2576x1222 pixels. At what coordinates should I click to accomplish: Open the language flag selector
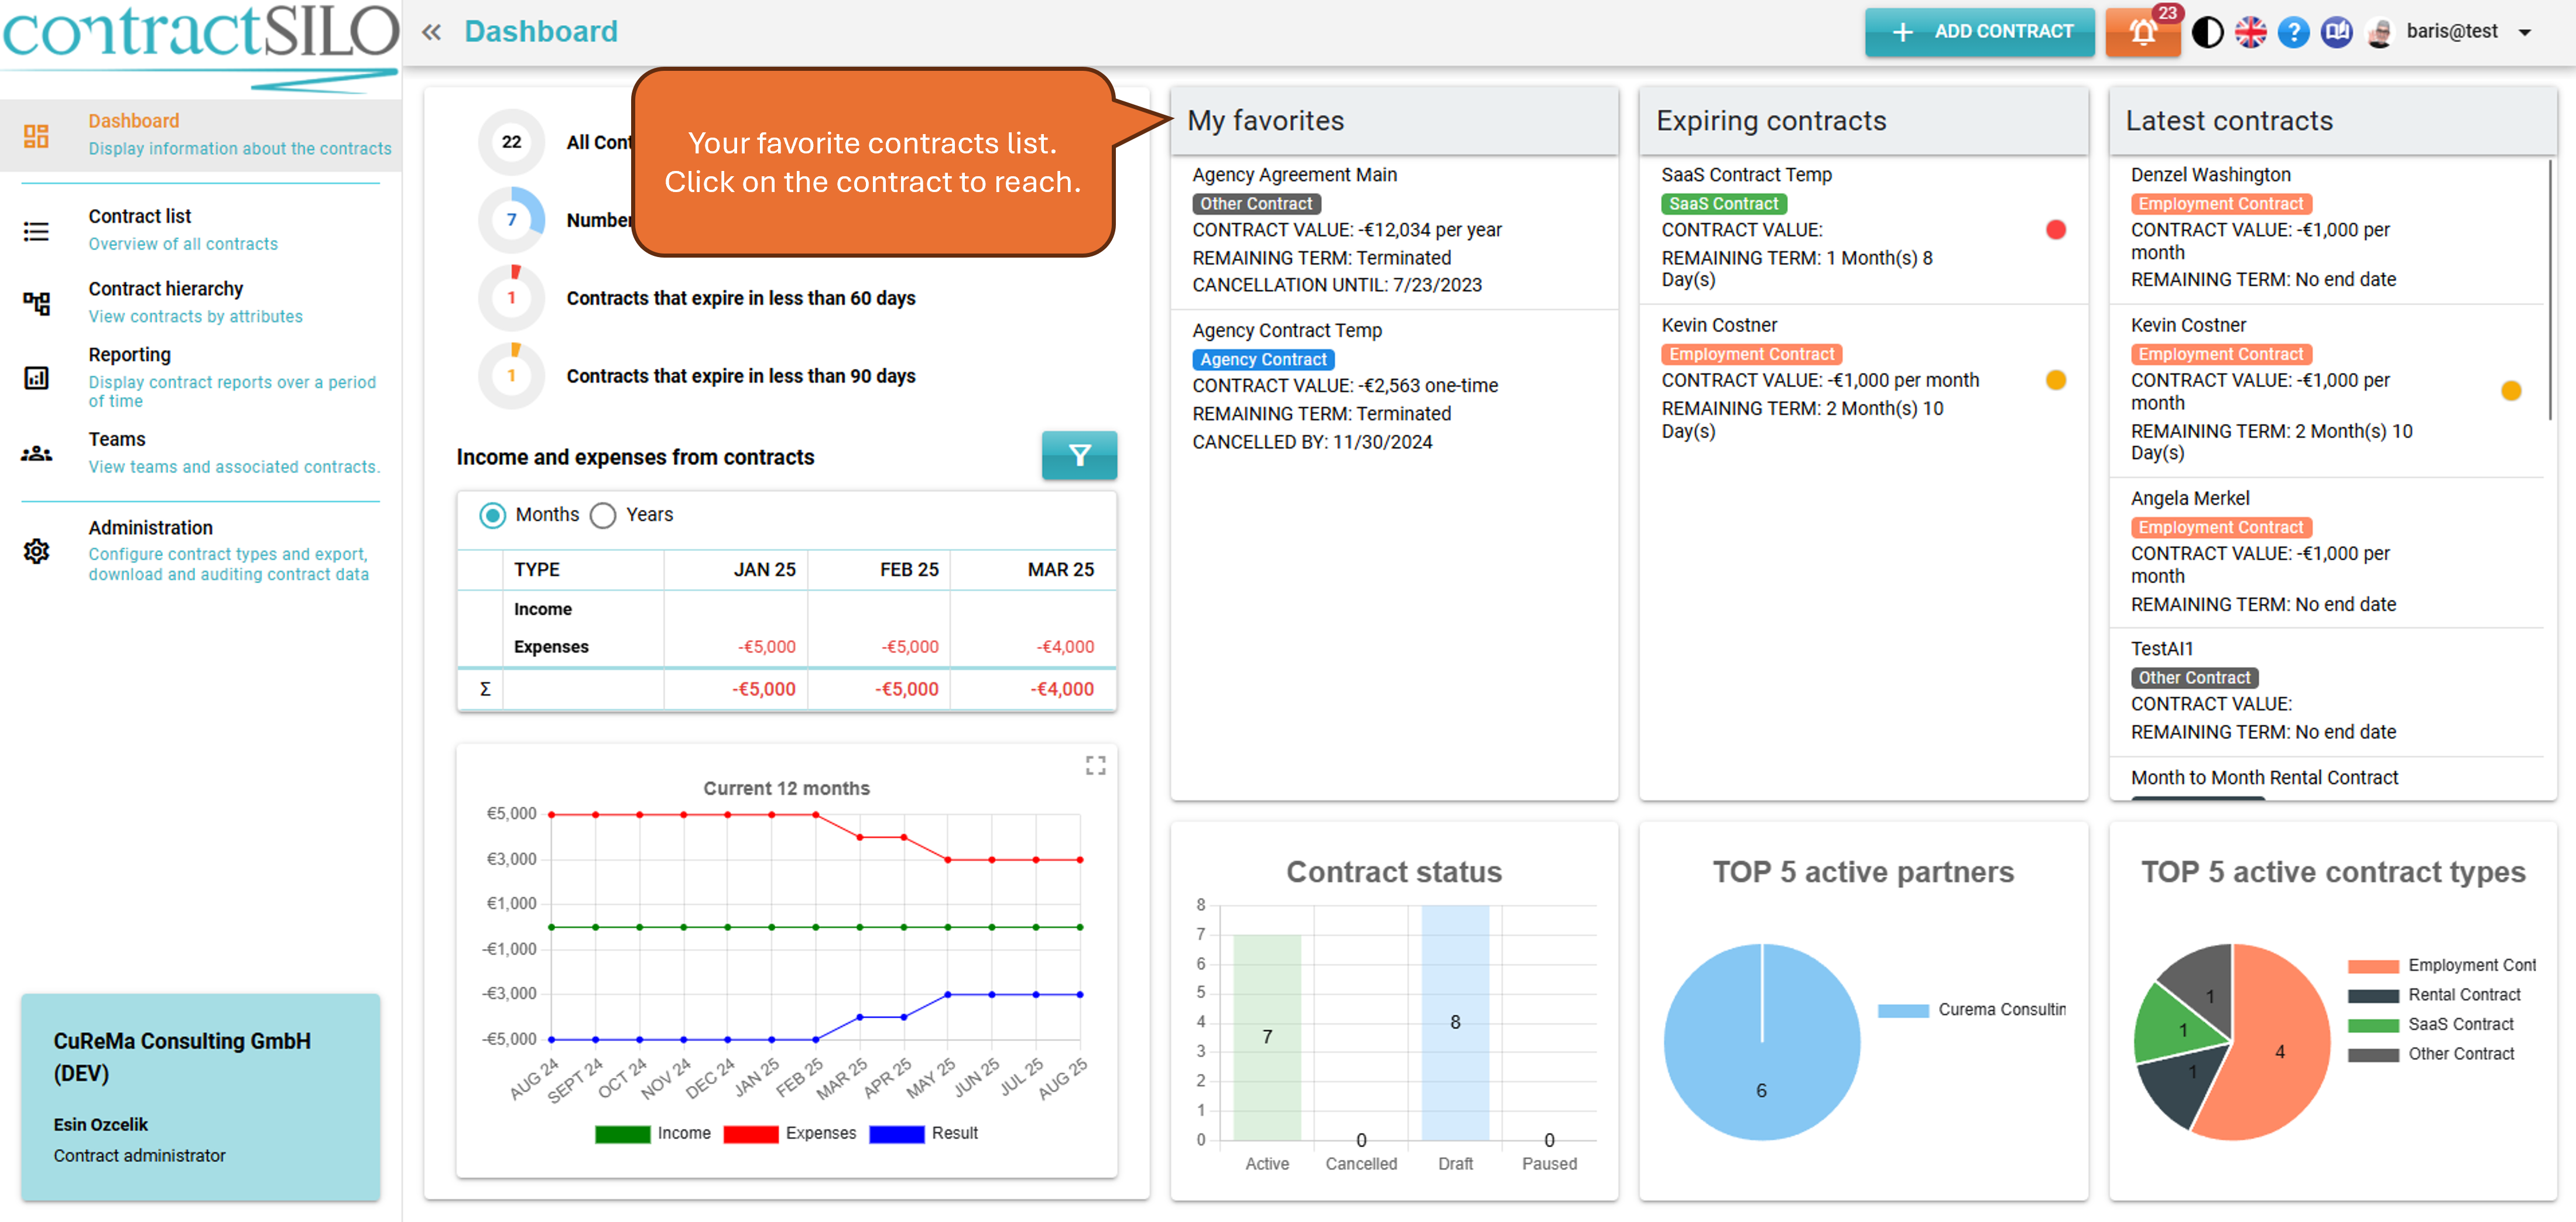click(x=2250, y=32)
